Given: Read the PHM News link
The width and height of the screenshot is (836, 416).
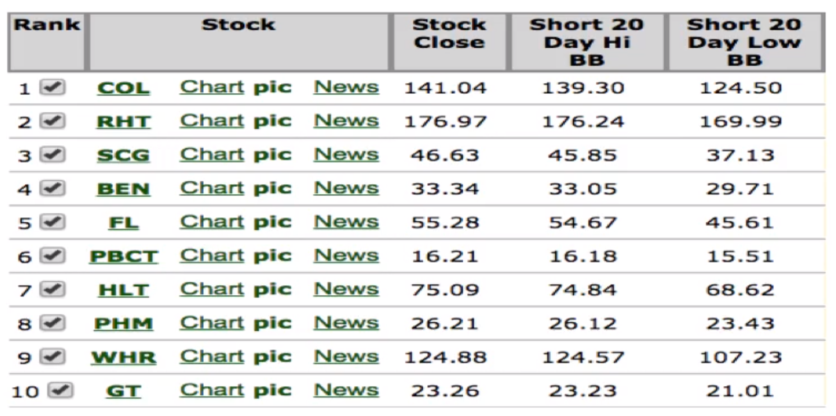Looking at the screenshot, I should (x=346, y=323).
